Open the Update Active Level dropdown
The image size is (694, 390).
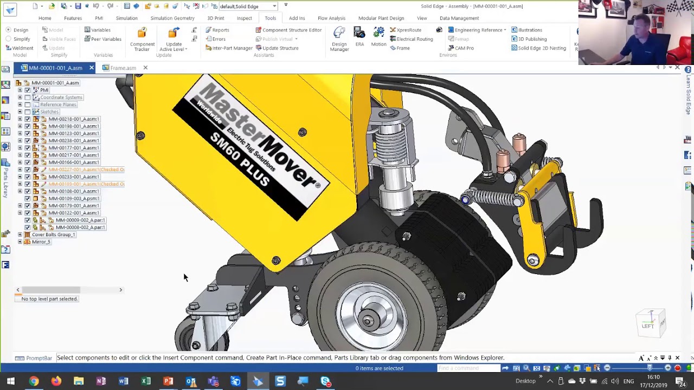(173, 47)
